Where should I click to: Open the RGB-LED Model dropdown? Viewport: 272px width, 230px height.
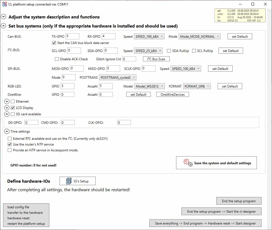click(149, 86)
